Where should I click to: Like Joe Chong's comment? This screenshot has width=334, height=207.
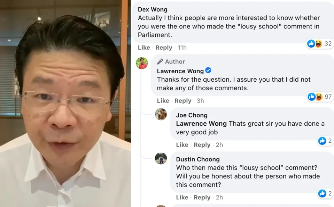[x=182, y=145]
